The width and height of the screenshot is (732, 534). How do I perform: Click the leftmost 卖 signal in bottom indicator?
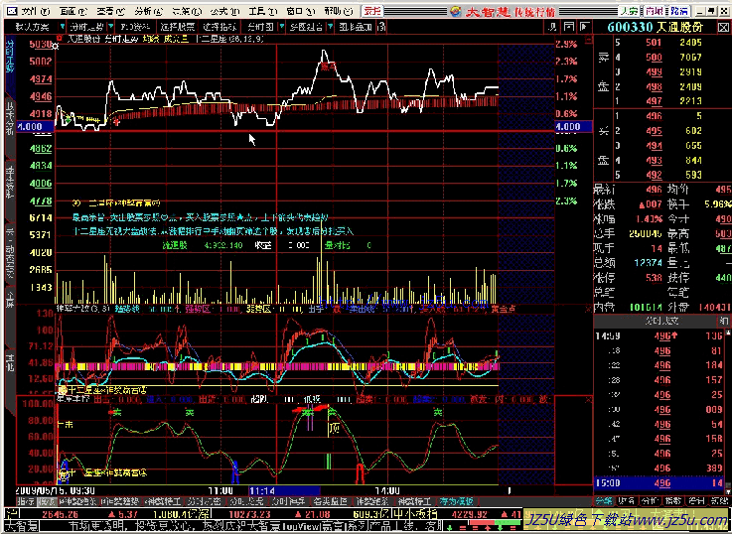(117, 412)
